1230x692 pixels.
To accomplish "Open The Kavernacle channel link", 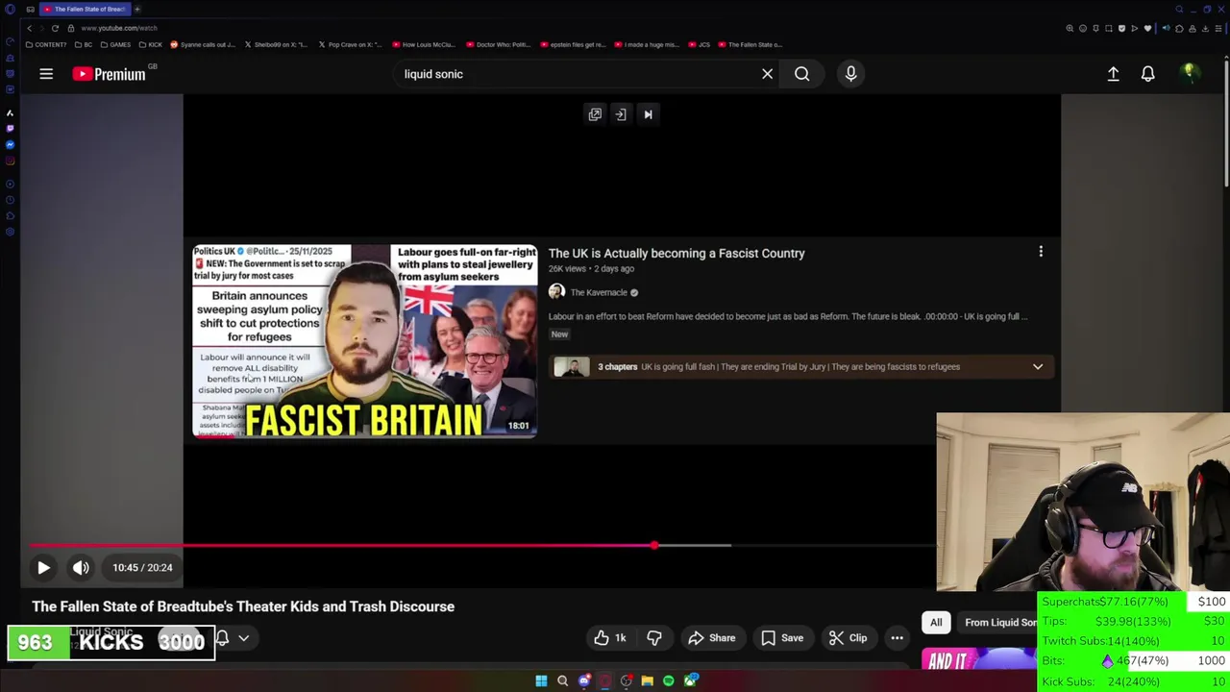I will pos(599,292).
